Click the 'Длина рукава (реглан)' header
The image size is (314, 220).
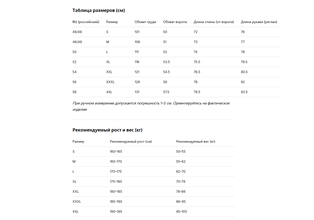tap(259, 22)
